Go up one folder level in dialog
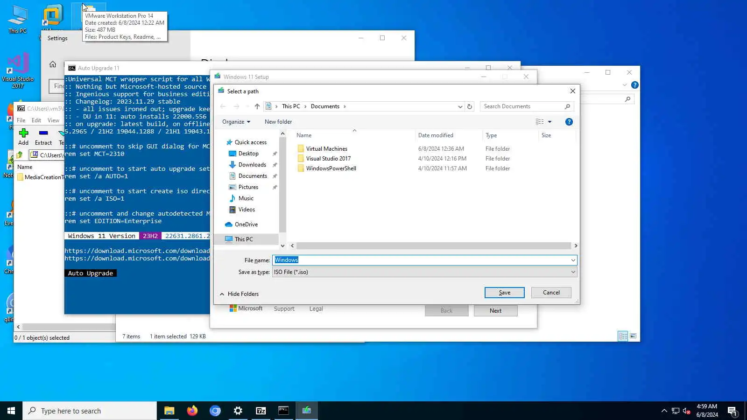The height and width of the screenshot is (420, 747). (x=257, y=106)
